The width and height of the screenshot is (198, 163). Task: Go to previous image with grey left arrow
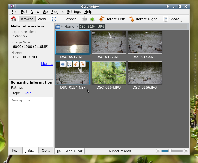(84, 19)
